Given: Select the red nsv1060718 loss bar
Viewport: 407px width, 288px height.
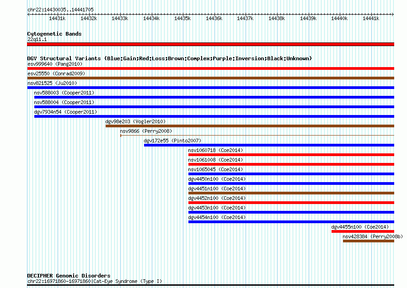Looking at the screenshot, I should tap(291, 155).
